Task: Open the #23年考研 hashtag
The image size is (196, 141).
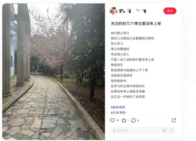Action: pyautogui.click(x=118, y=113)
